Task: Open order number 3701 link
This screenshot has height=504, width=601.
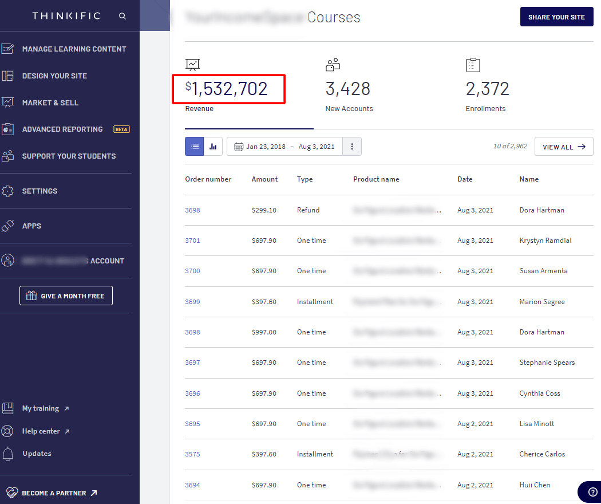Action: pos(192,241)
